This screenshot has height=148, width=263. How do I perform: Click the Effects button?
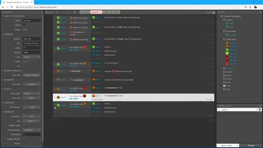coord(32,98)
